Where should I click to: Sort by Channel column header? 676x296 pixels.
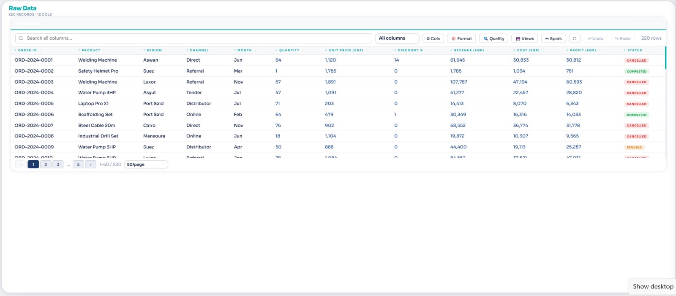tap(199, 50)
